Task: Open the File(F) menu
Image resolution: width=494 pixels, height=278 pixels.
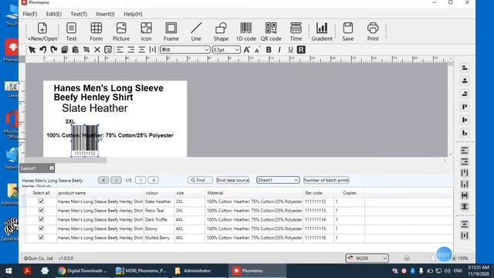Action: [30, 14]
